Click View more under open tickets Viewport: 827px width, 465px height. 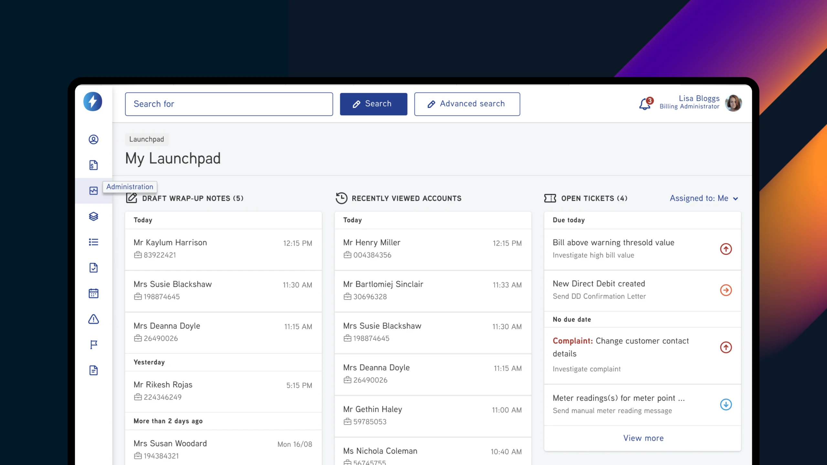click(x=643, y=438)
